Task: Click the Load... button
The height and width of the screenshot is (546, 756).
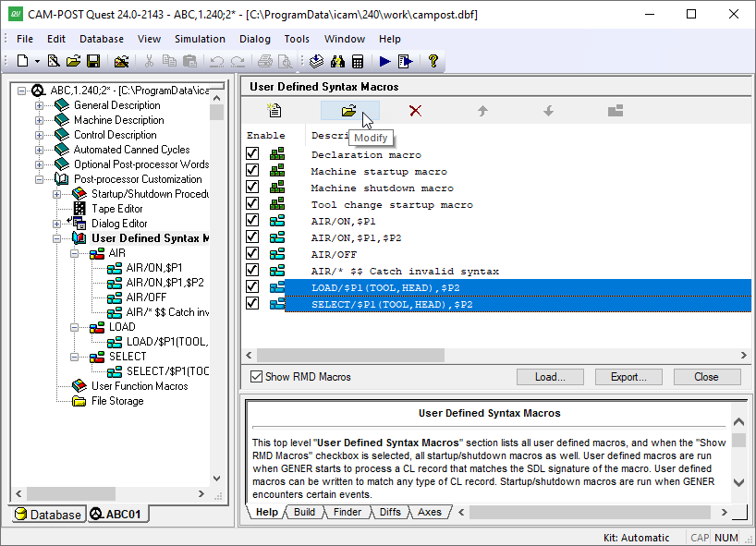Action: click(550, 377)
